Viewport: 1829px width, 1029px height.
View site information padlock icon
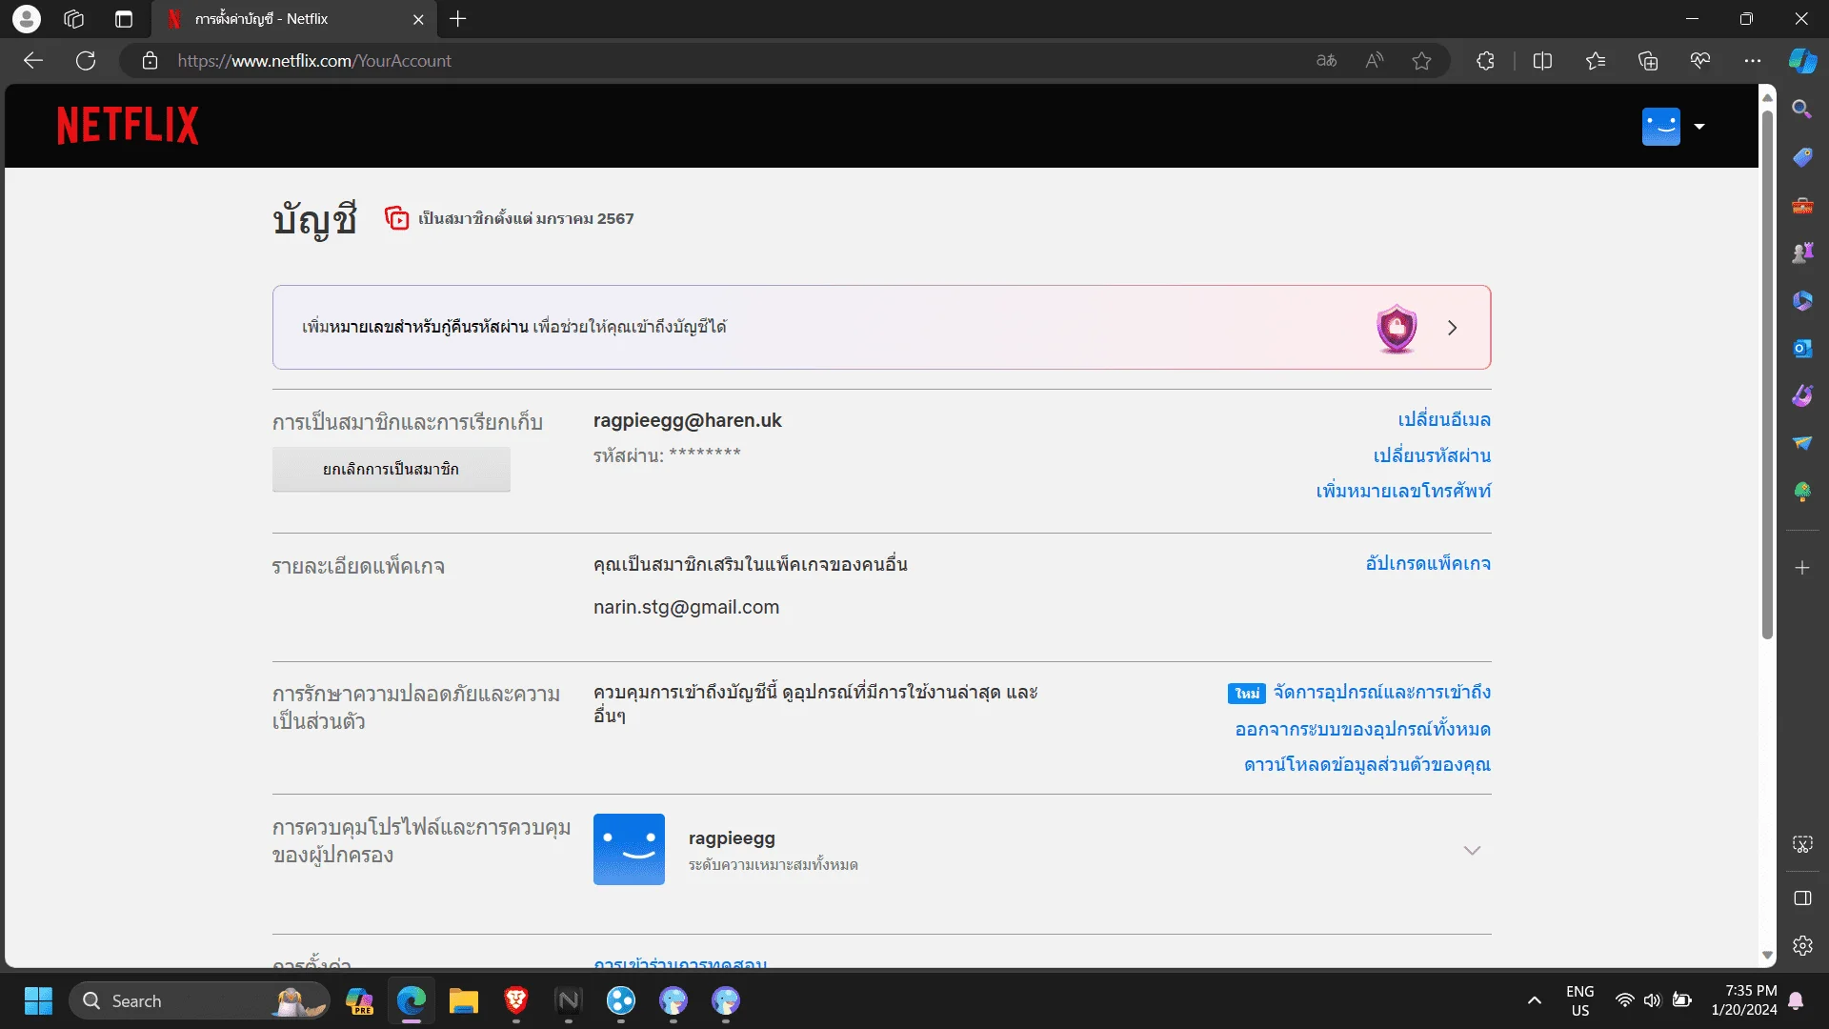(x=150, y=61)
